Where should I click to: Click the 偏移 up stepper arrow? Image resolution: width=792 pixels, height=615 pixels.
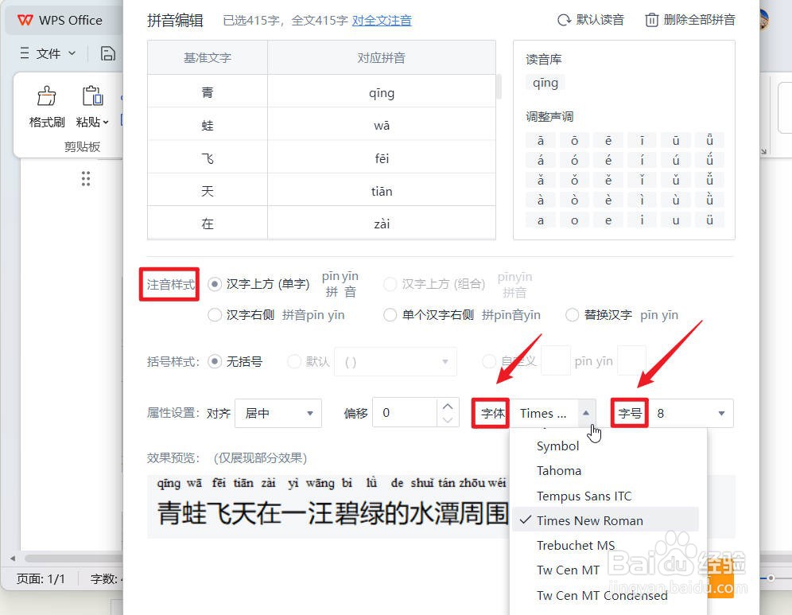pyautogui.click(x=448, y=406)
